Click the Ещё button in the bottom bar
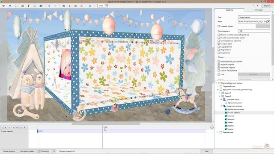This screenshot has width=274, height=154. click(207, 151)
